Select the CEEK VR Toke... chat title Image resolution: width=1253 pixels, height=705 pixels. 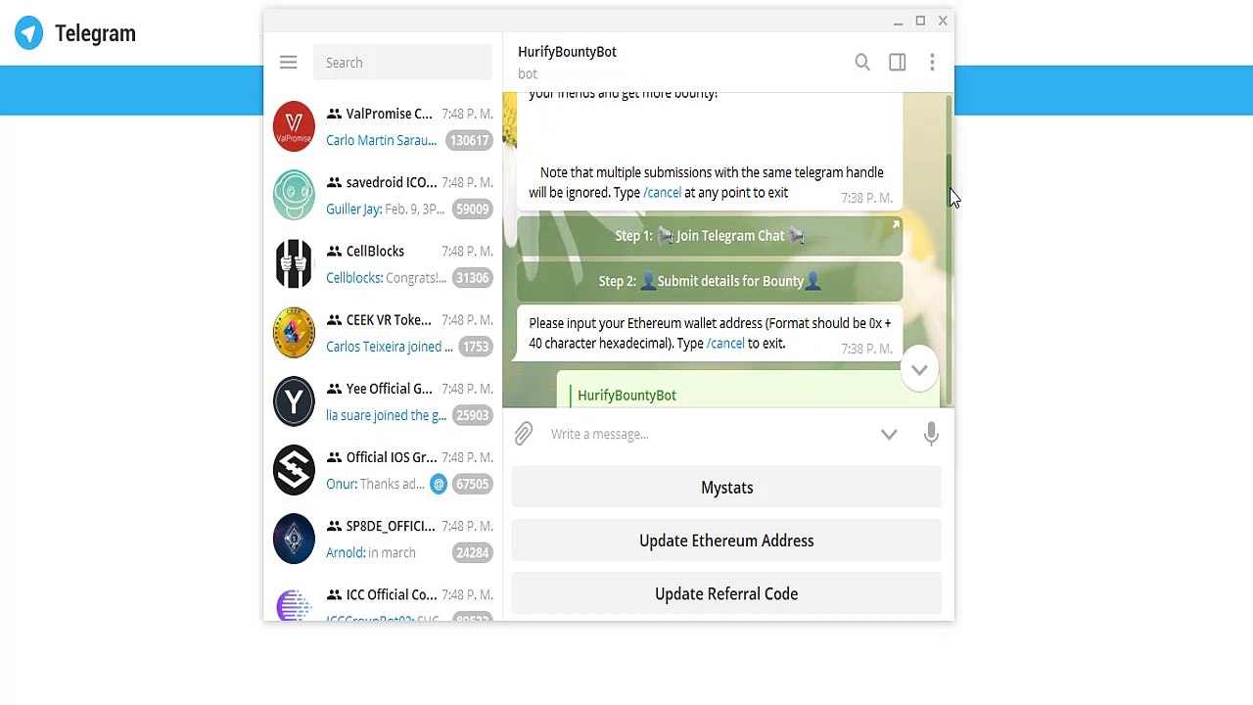[x=389, y=320]
